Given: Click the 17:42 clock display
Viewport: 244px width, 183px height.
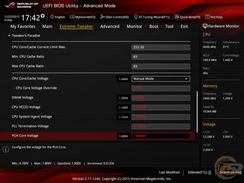Looking at the screenshot, I should 30,18.
